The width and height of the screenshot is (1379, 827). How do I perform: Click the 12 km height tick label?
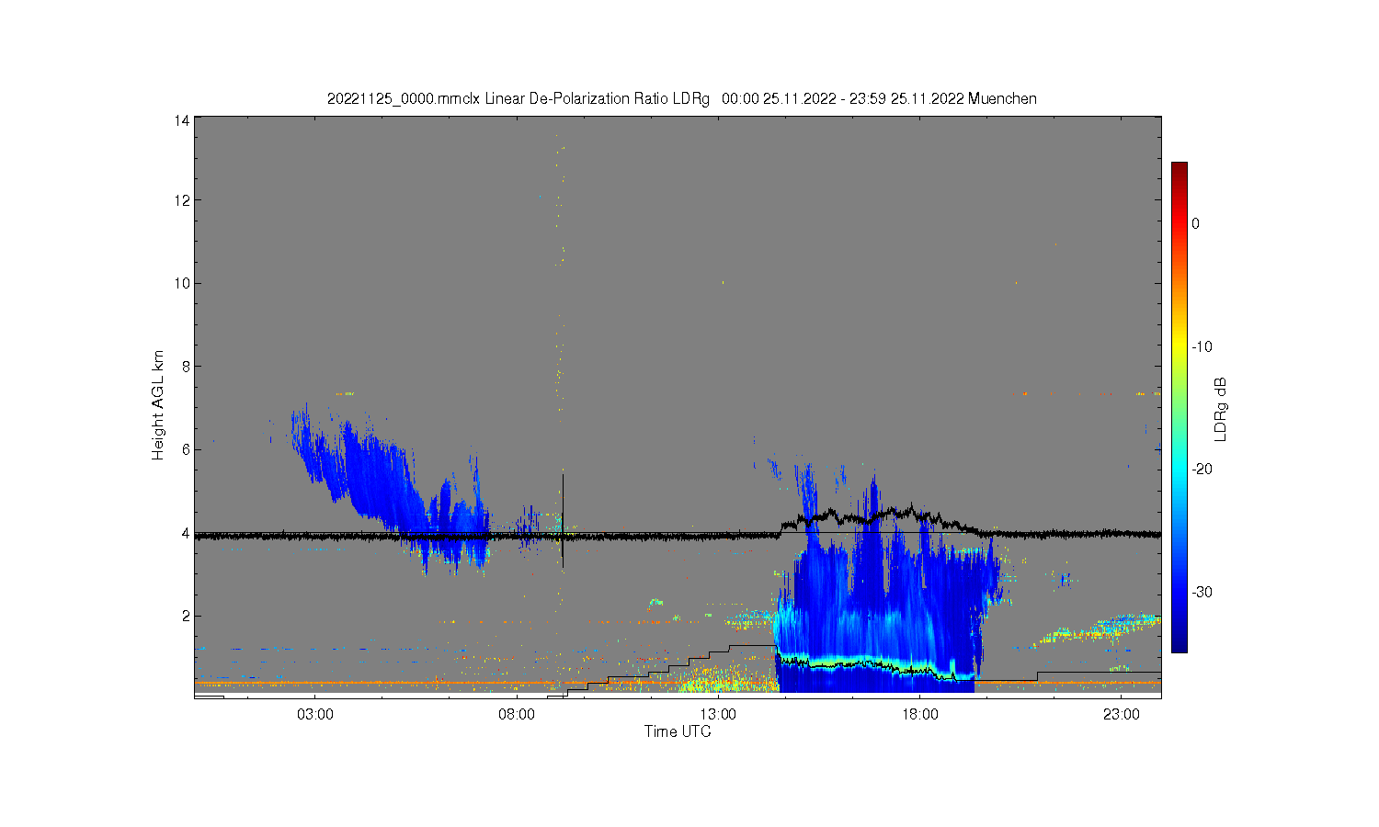coord(182,200)
